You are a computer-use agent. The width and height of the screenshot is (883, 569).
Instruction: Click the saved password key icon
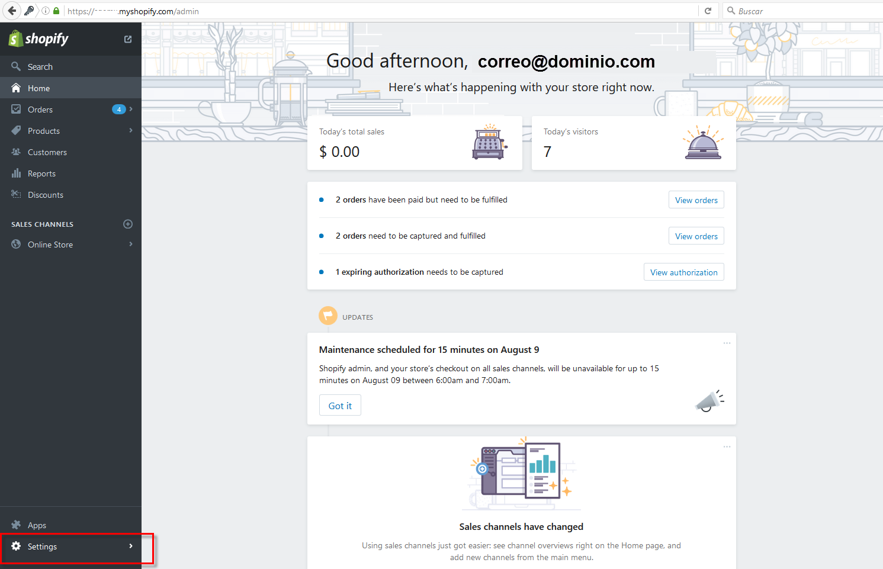pyautogui.click(x=29, y=11)
